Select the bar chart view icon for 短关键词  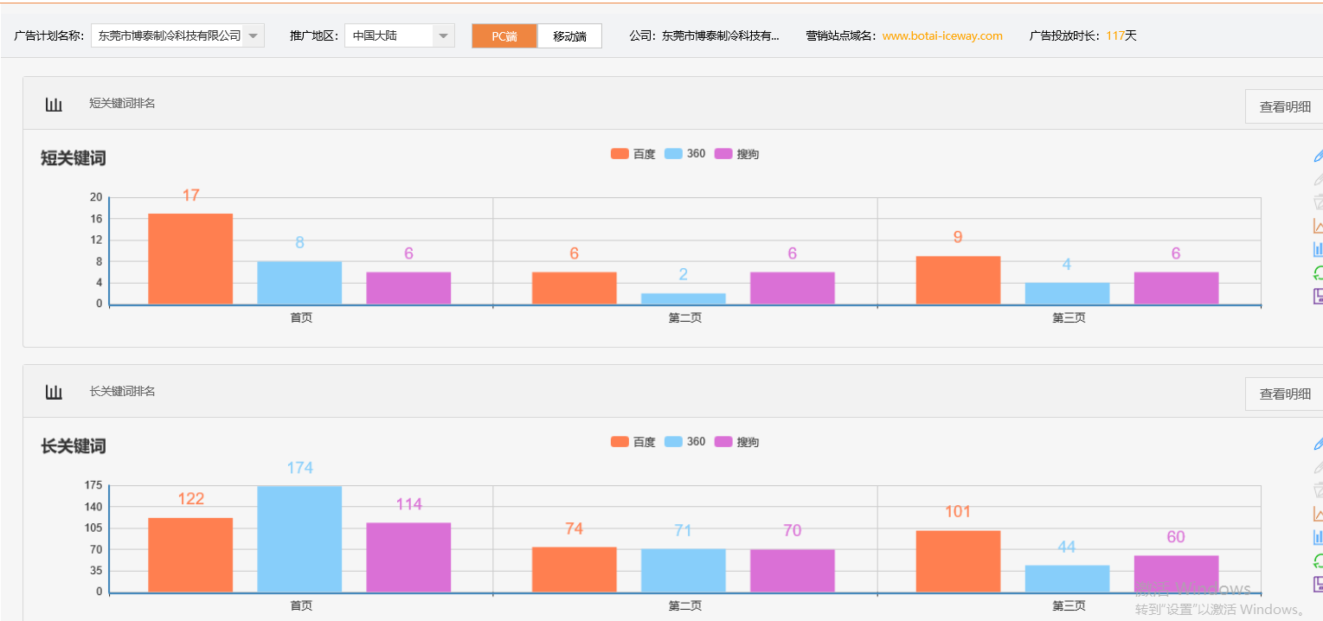pyautogui.click(x=1318, y=248)
